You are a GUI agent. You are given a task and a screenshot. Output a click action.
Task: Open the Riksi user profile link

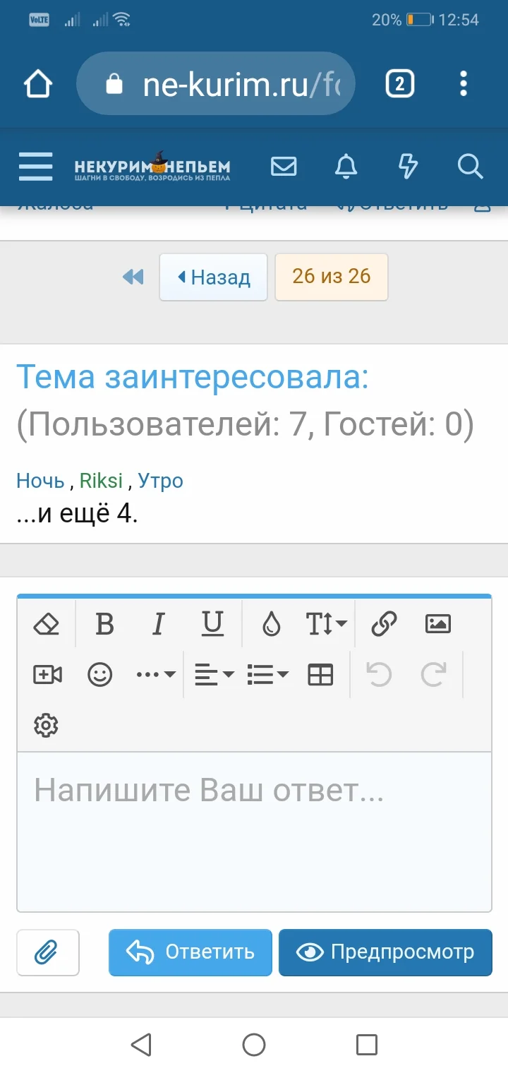101,481
